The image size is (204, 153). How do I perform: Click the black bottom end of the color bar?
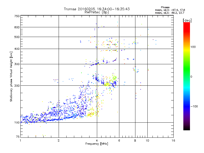pyautogui.click(x=187, y=129)
